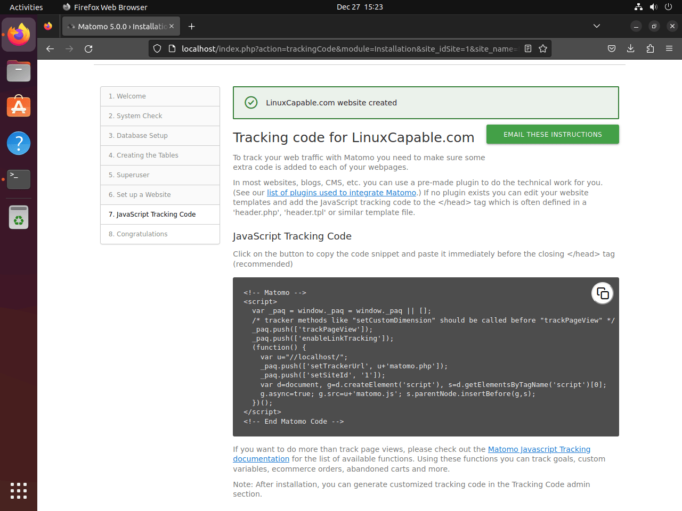Open Terminal from the dock
682x511 pixels.
19,179
